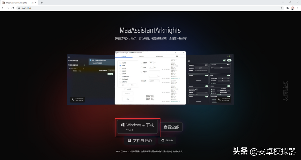
Task: View site info via the lock icon
Action: coord(19,8)
